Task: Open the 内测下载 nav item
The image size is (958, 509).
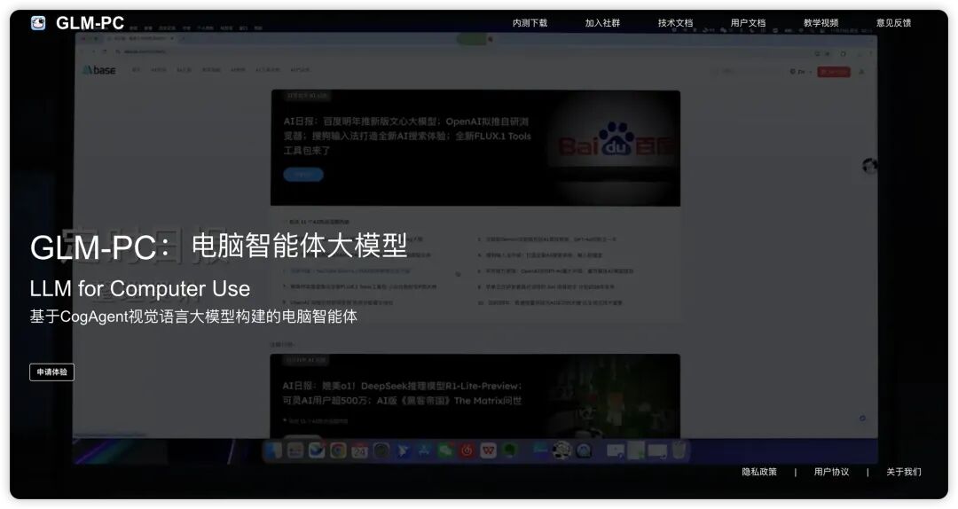Action: 530,23
